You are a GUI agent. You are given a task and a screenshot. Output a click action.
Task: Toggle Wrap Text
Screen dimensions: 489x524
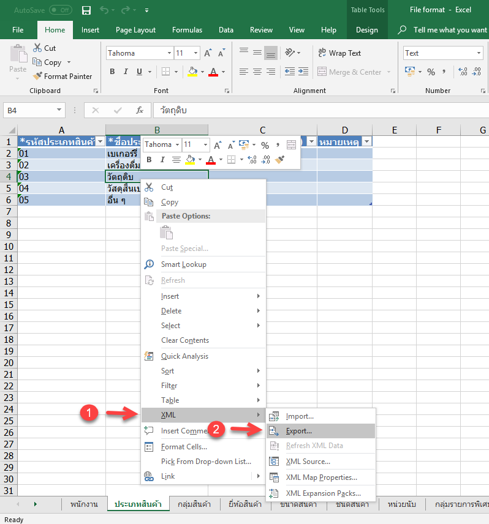click(339, 53)
